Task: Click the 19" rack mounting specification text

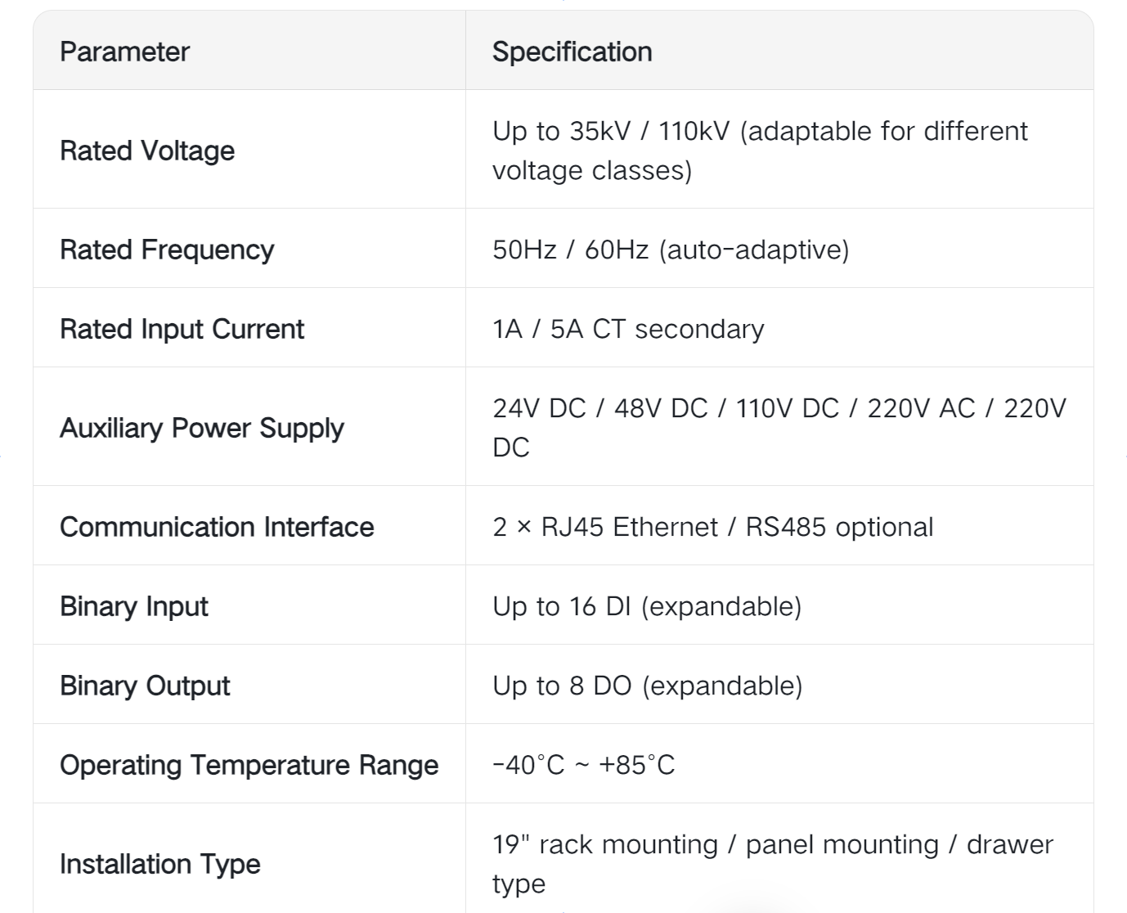Action: (772, 862)
